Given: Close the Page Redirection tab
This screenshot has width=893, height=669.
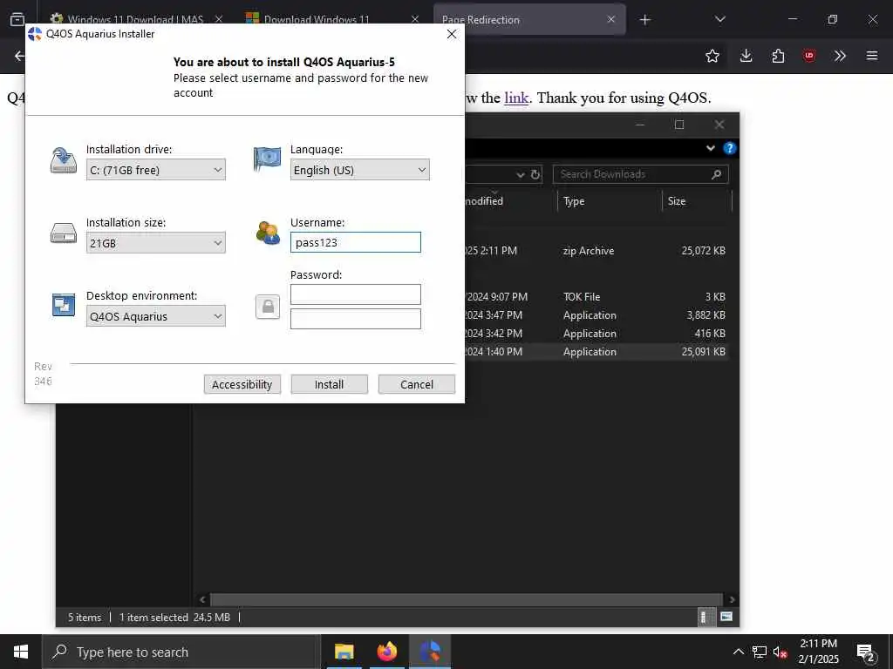Looking at the screenshot, I should point(611,19).
